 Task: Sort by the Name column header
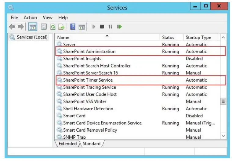(107, 38)
